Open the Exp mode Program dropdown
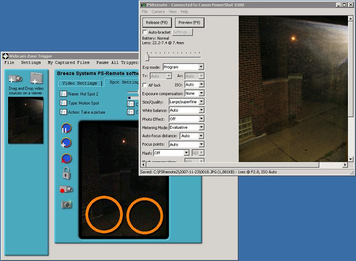Viewport: 356px width, 261px height. coord(183,67)
